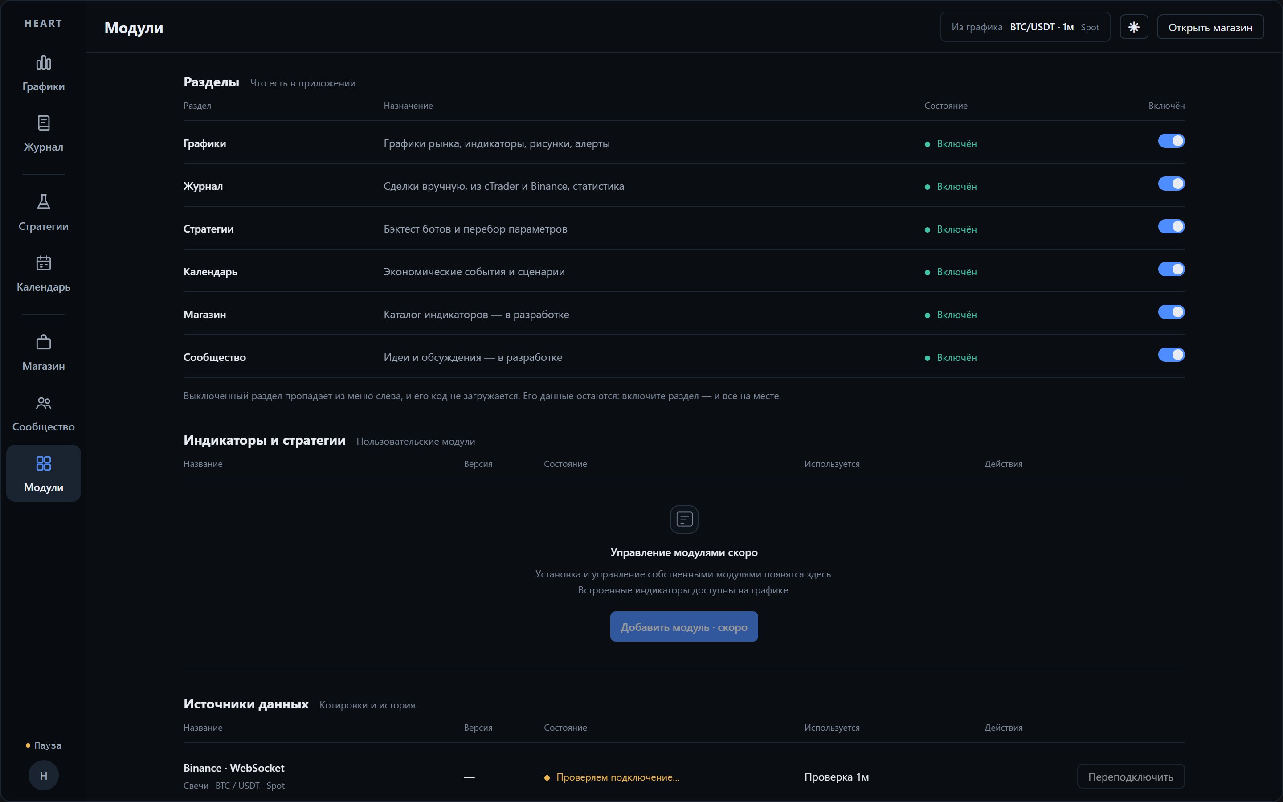This screenshot has width=1283, height=802.
Task: Disable the Графики section toggle
Action: tap(1171, 141)
